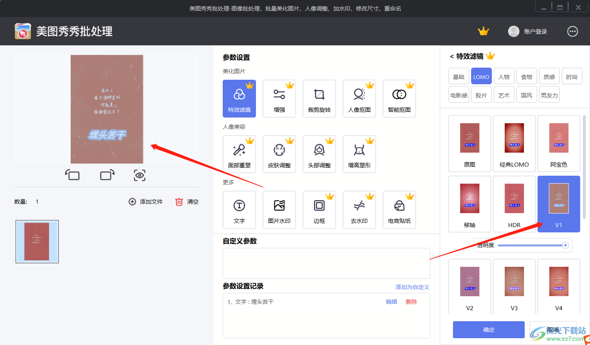
Task: Click the 美图秀秀 app logo
Action: click(23, 31)
